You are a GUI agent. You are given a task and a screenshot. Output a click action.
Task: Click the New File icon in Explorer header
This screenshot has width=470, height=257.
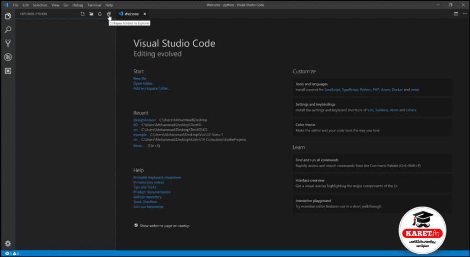click(83, 14)
